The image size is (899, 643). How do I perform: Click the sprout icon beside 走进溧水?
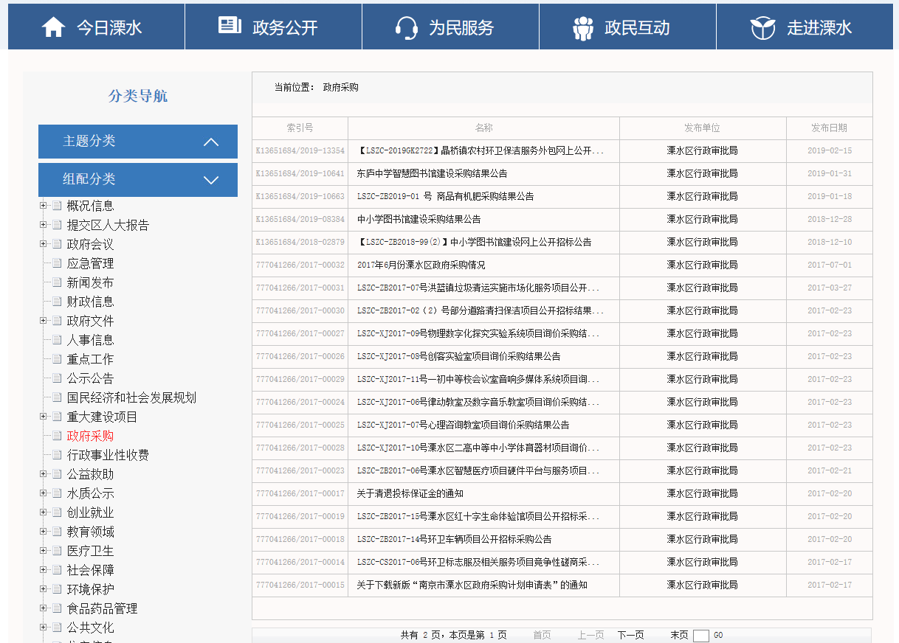[x=762, y=28]
